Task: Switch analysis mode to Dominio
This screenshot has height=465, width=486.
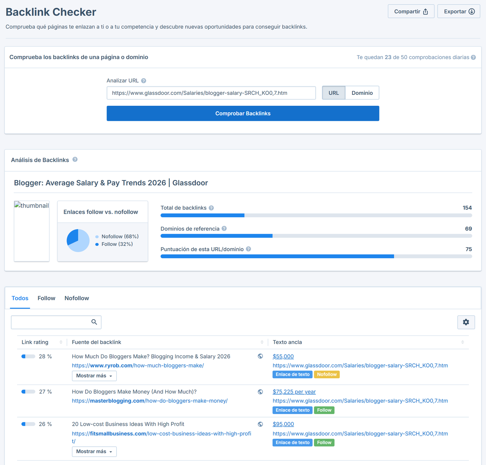Action: pos(362,93)
